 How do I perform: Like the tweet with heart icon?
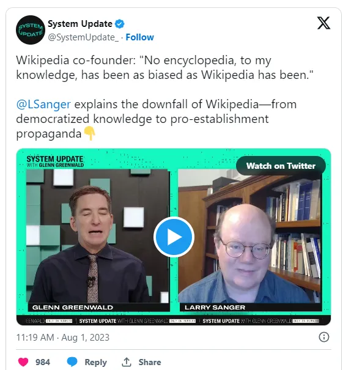[23, 362]
